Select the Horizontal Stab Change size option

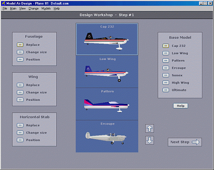click(x=20, y=132)
